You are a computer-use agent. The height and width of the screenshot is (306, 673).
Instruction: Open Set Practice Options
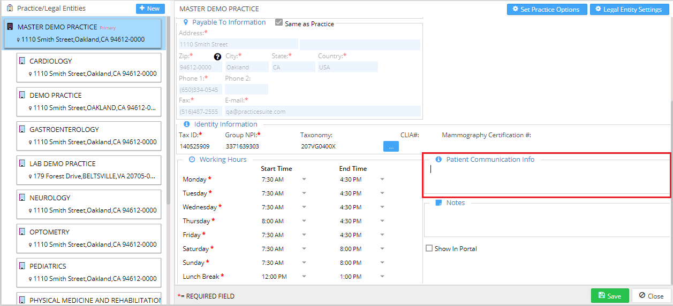click(x=546, y=9)
